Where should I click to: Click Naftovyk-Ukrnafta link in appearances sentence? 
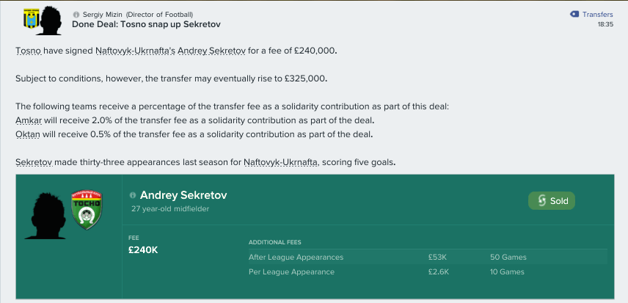pos(281,163)
